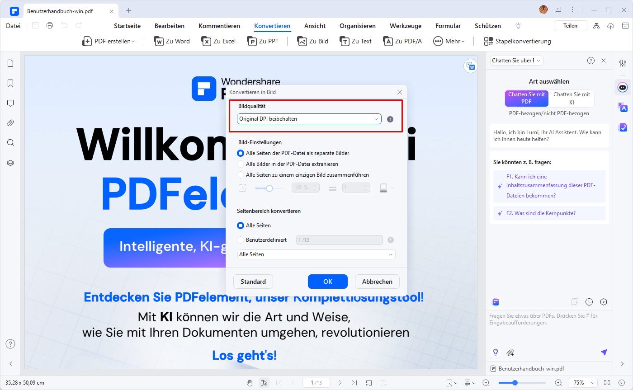633x390 pixels.
Task: Open the attachments paperclip panel
Action: coord(10,122)
